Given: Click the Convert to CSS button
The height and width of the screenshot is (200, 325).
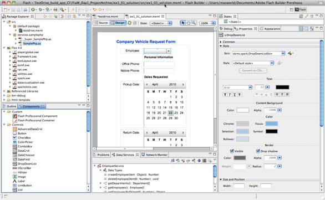Looking at the screenshot, I should coord(253,70).
